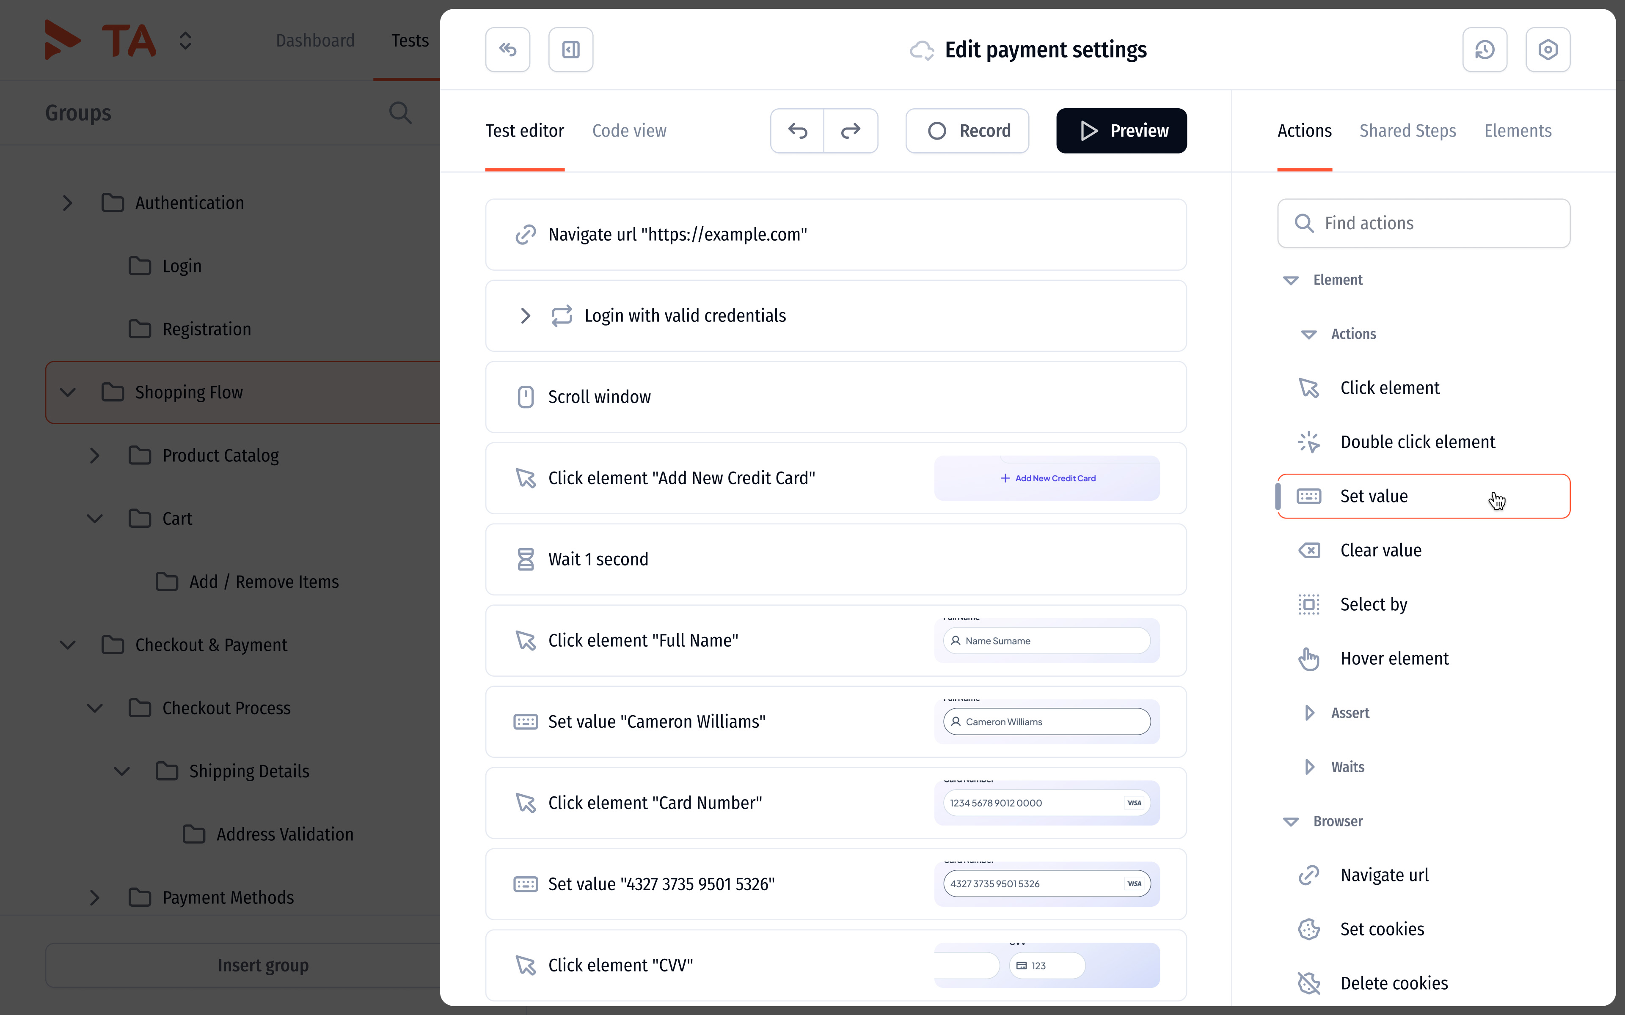Click the cloud sync status icon
The height and width of the screenshot is (1015, 1625).
(x=921, y=50)
